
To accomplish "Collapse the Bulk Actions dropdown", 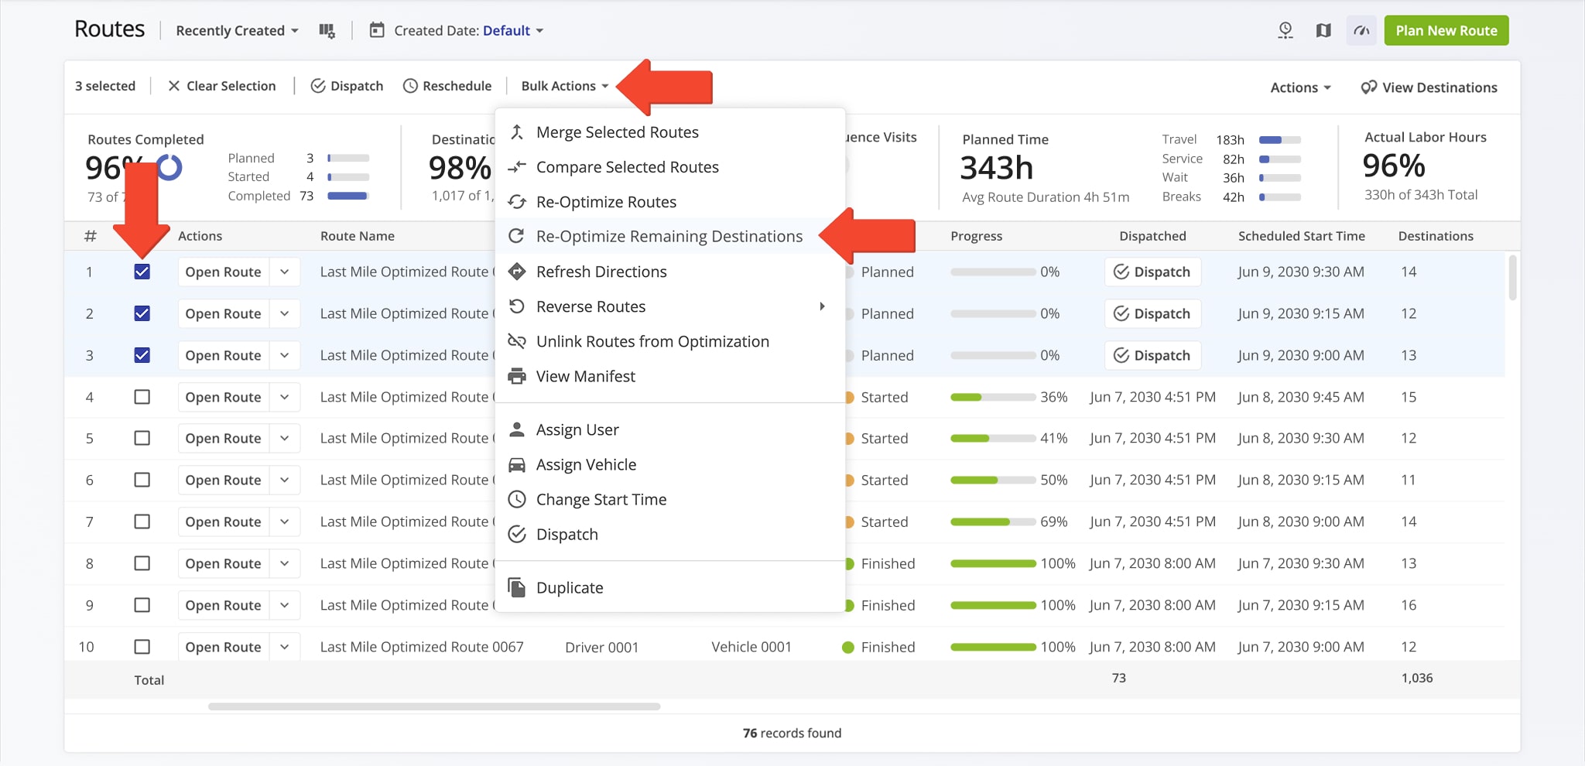I will click(x=565, y=86).
